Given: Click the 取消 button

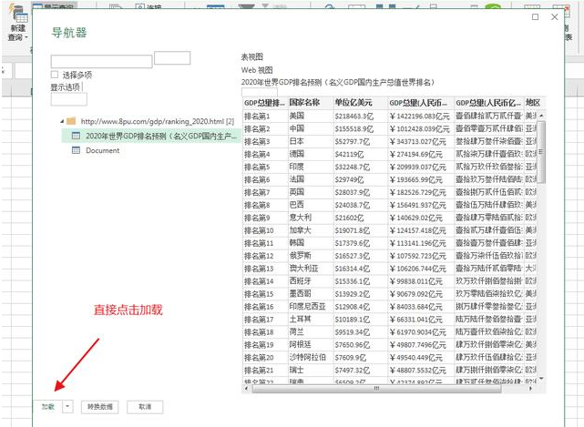Looking at the screenshot, I should 145,407.
